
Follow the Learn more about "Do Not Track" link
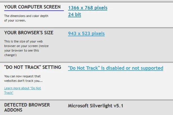23,90
